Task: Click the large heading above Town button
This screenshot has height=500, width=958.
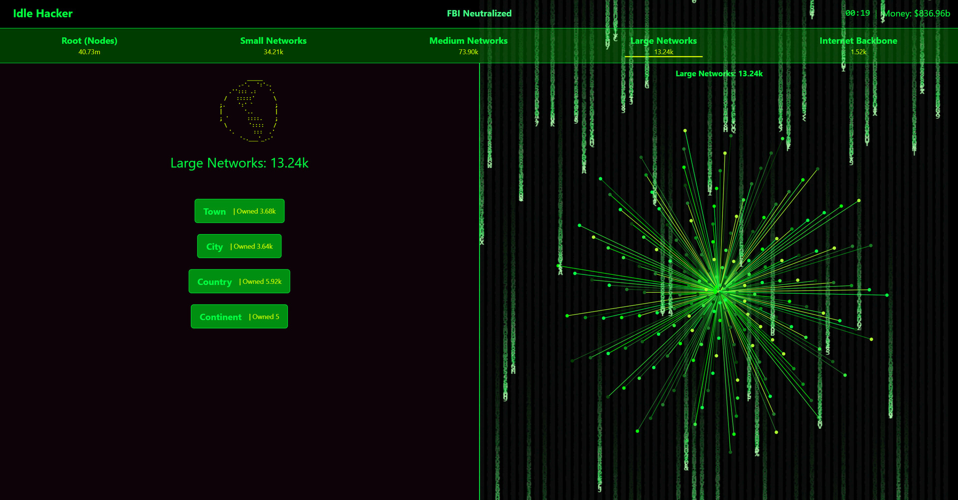Action: click(239, 163)
